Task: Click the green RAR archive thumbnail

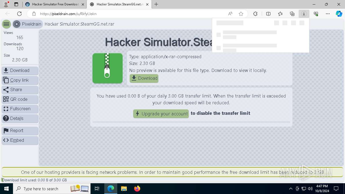Action: [108, 68]
